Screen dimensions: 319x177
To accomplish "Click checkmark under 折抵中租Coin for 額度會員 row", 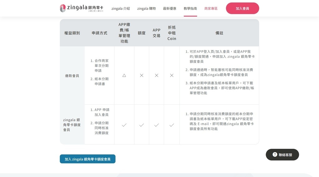I will (x=172, y=125).
